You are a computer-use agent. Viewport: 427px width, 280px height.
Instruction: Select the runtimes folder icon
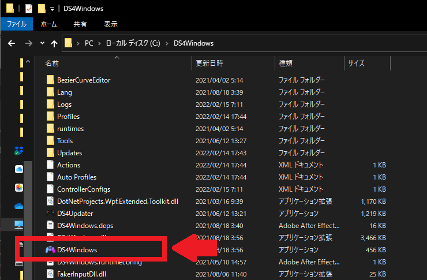click(x=50, y=129)
